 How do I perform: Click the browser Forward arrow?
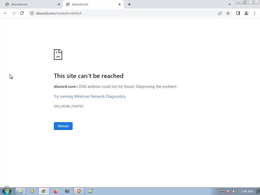point(14,13)
